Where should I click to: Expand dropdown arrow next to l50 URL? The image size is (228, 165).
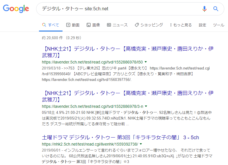click(x=146, y=62)
